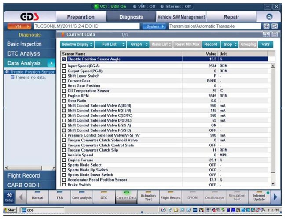
Task: Check the Oil Temperature Sensor checkbox
Action: coord(64,91)
